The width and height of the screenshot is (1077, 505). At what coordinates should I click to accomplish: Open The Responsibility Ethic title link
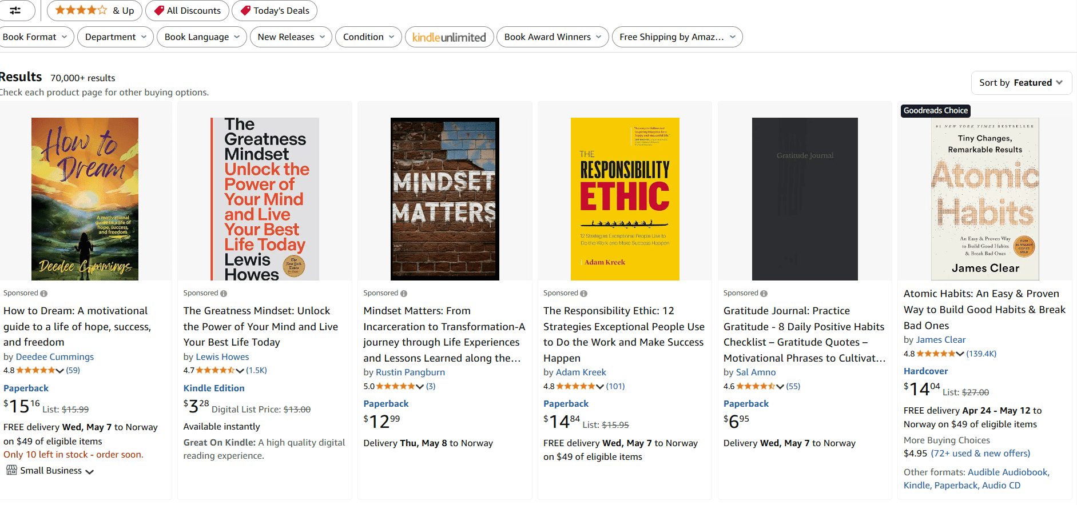tap(624, 334)
